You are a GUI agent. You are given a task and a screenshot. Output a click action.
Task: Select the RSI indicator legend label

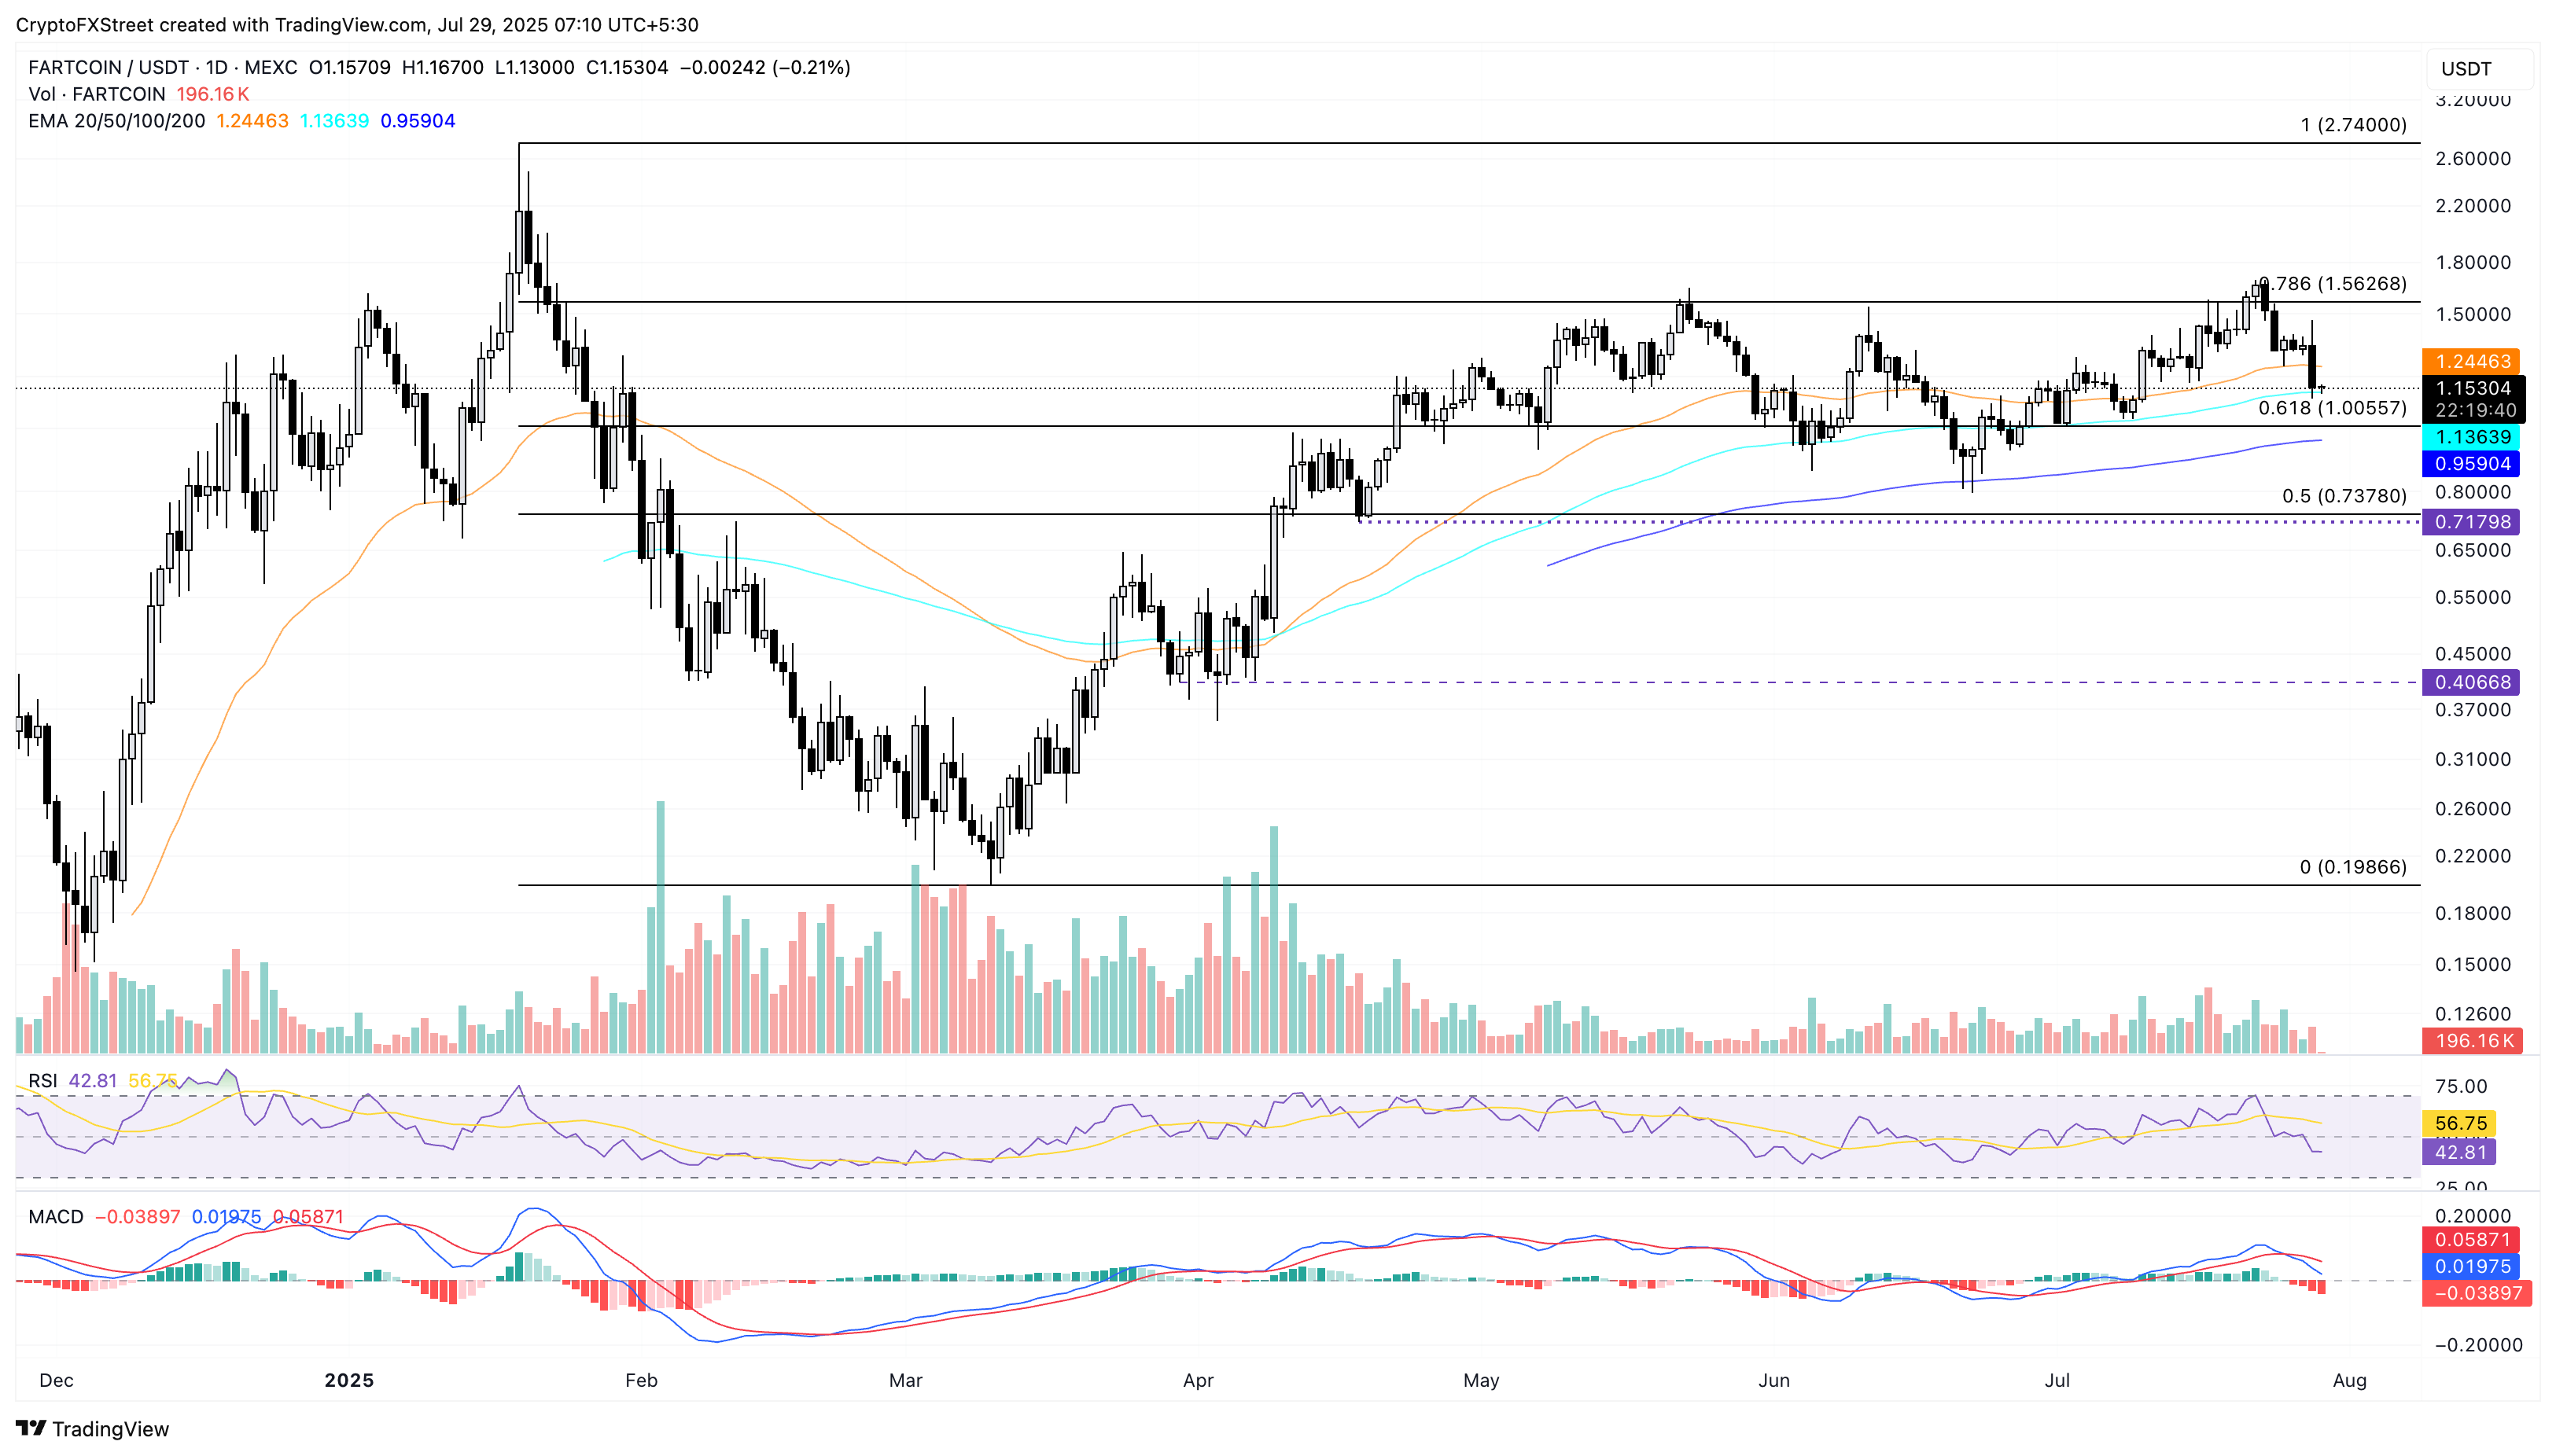pyautogui.click(x=42, y=1081)
